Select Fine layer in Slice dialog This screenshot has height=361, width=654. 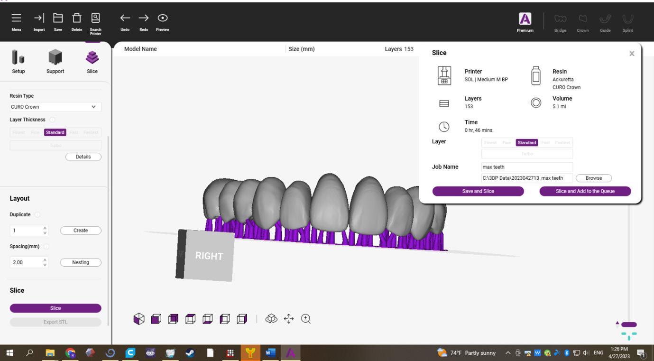click(507, 142)
